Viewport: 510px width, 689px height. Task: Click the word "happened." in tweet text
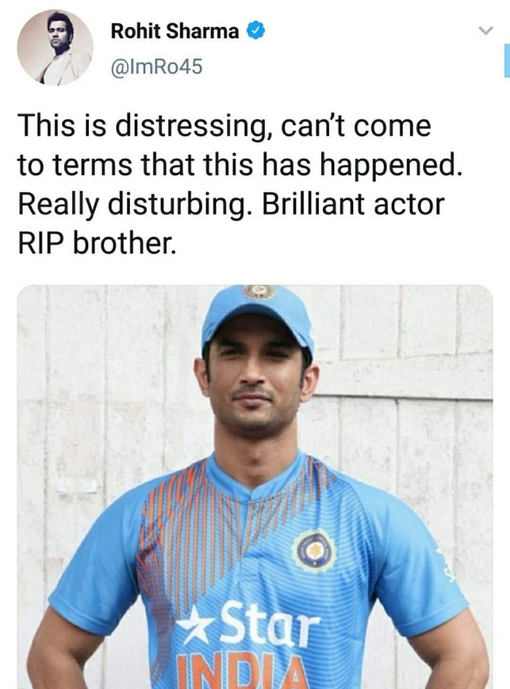[x=391, y=166]
